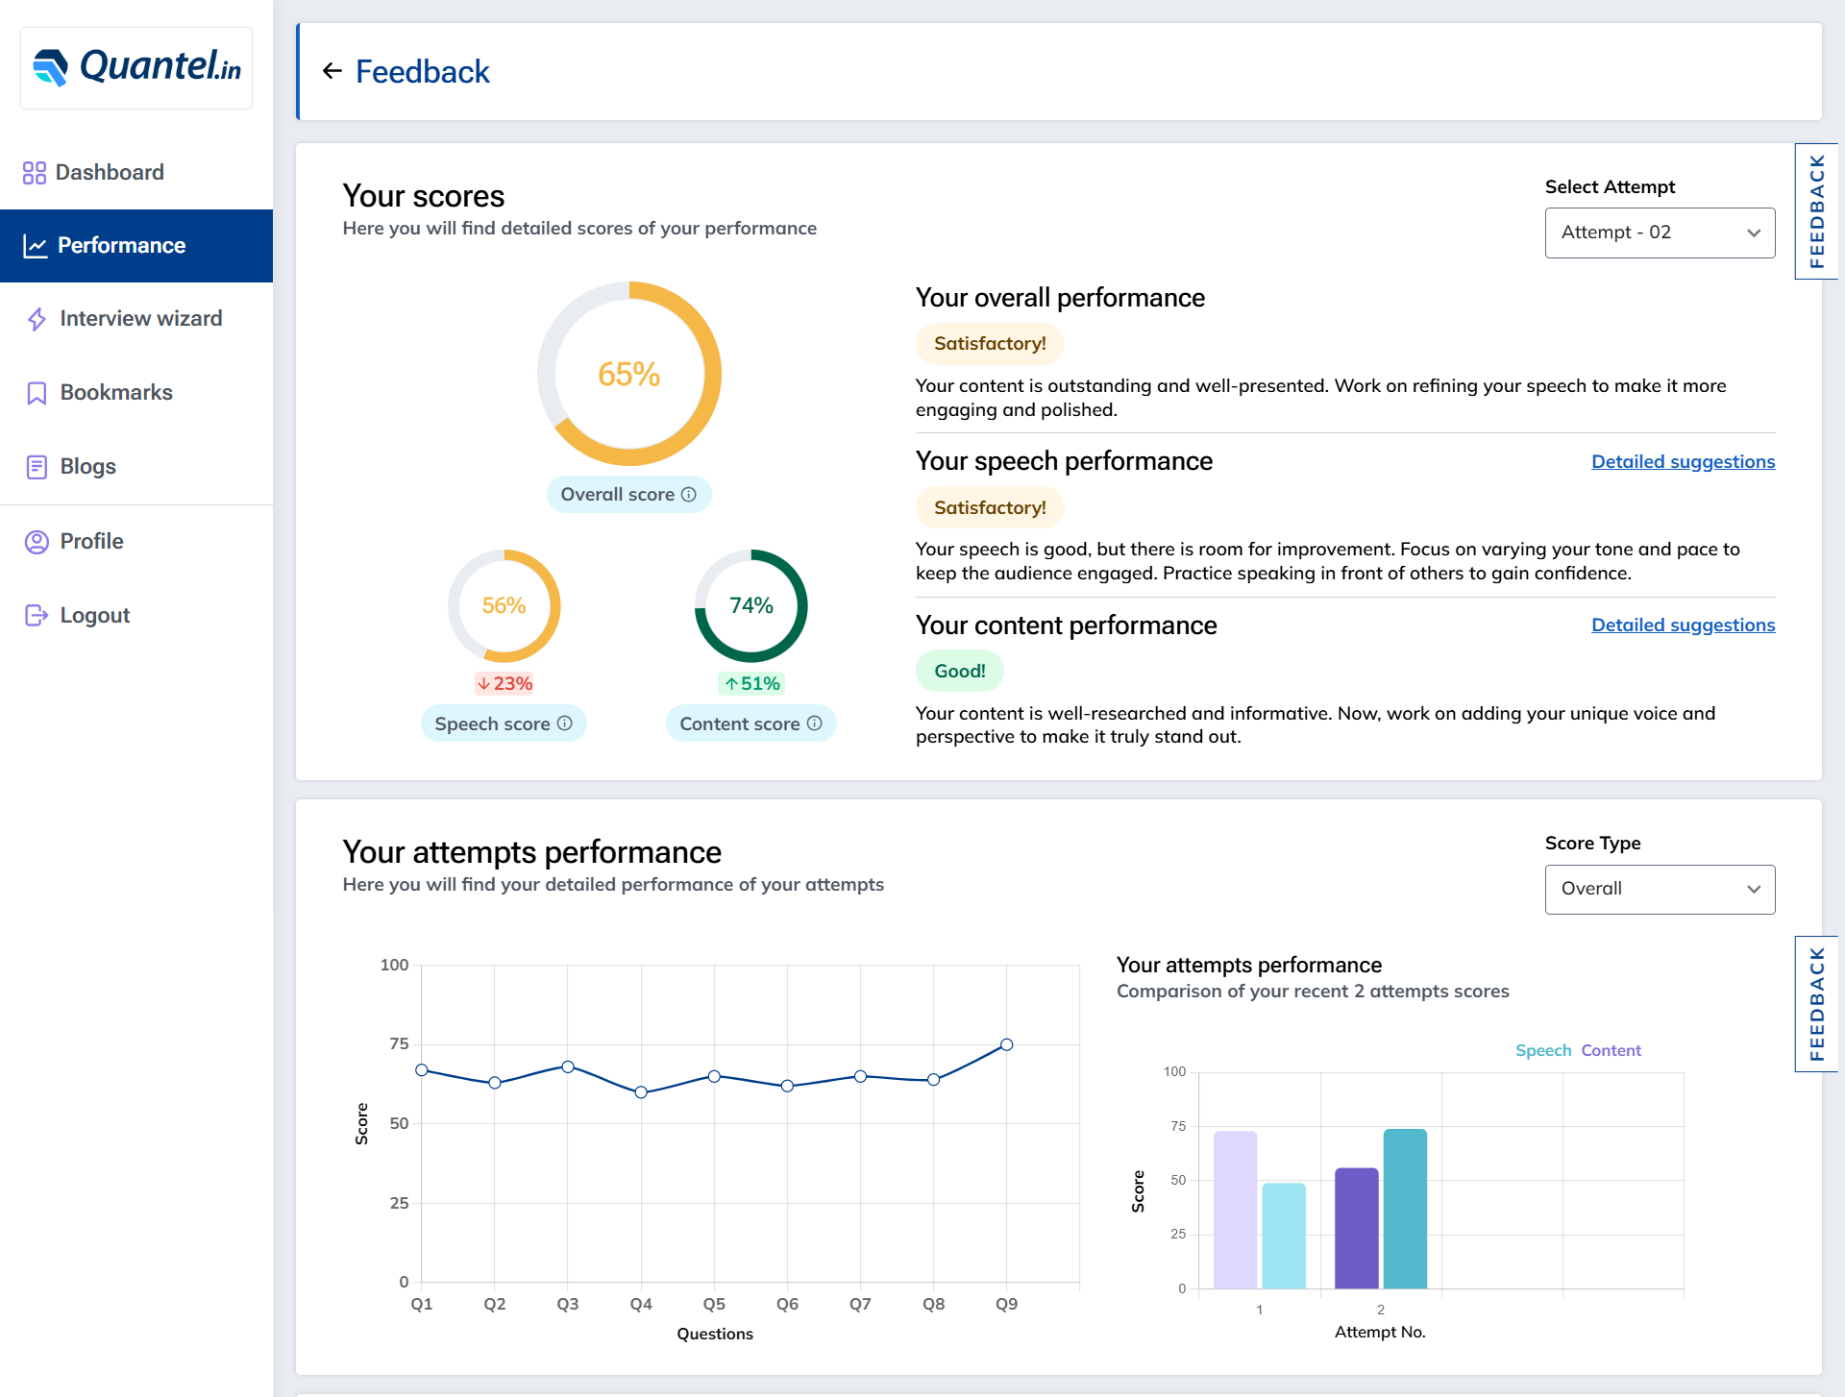Toggle the Speech legend in bar chart
The image size is (1845, 1397).
point(1543,1050)
